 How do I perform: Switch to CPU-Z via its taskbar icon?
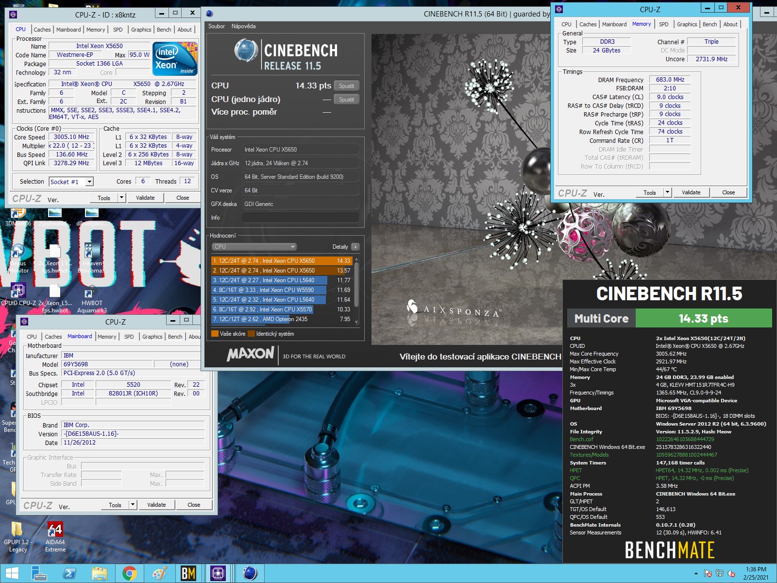(218, 574)
